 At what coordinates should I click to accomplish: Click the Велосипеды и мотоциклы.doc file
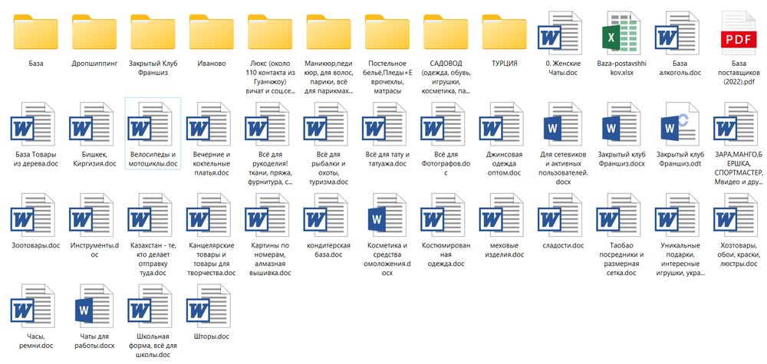(x=153, y=133)
